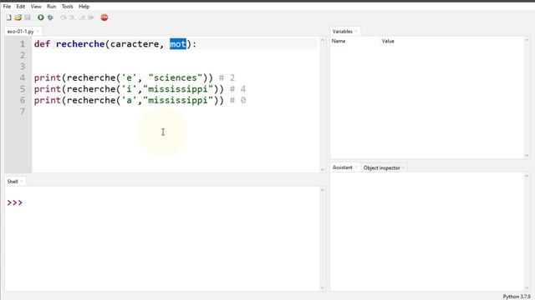Click the '# 4' comment on line 5
The height and width of the screenshot is (300, 535).
(x=237, y=89)
